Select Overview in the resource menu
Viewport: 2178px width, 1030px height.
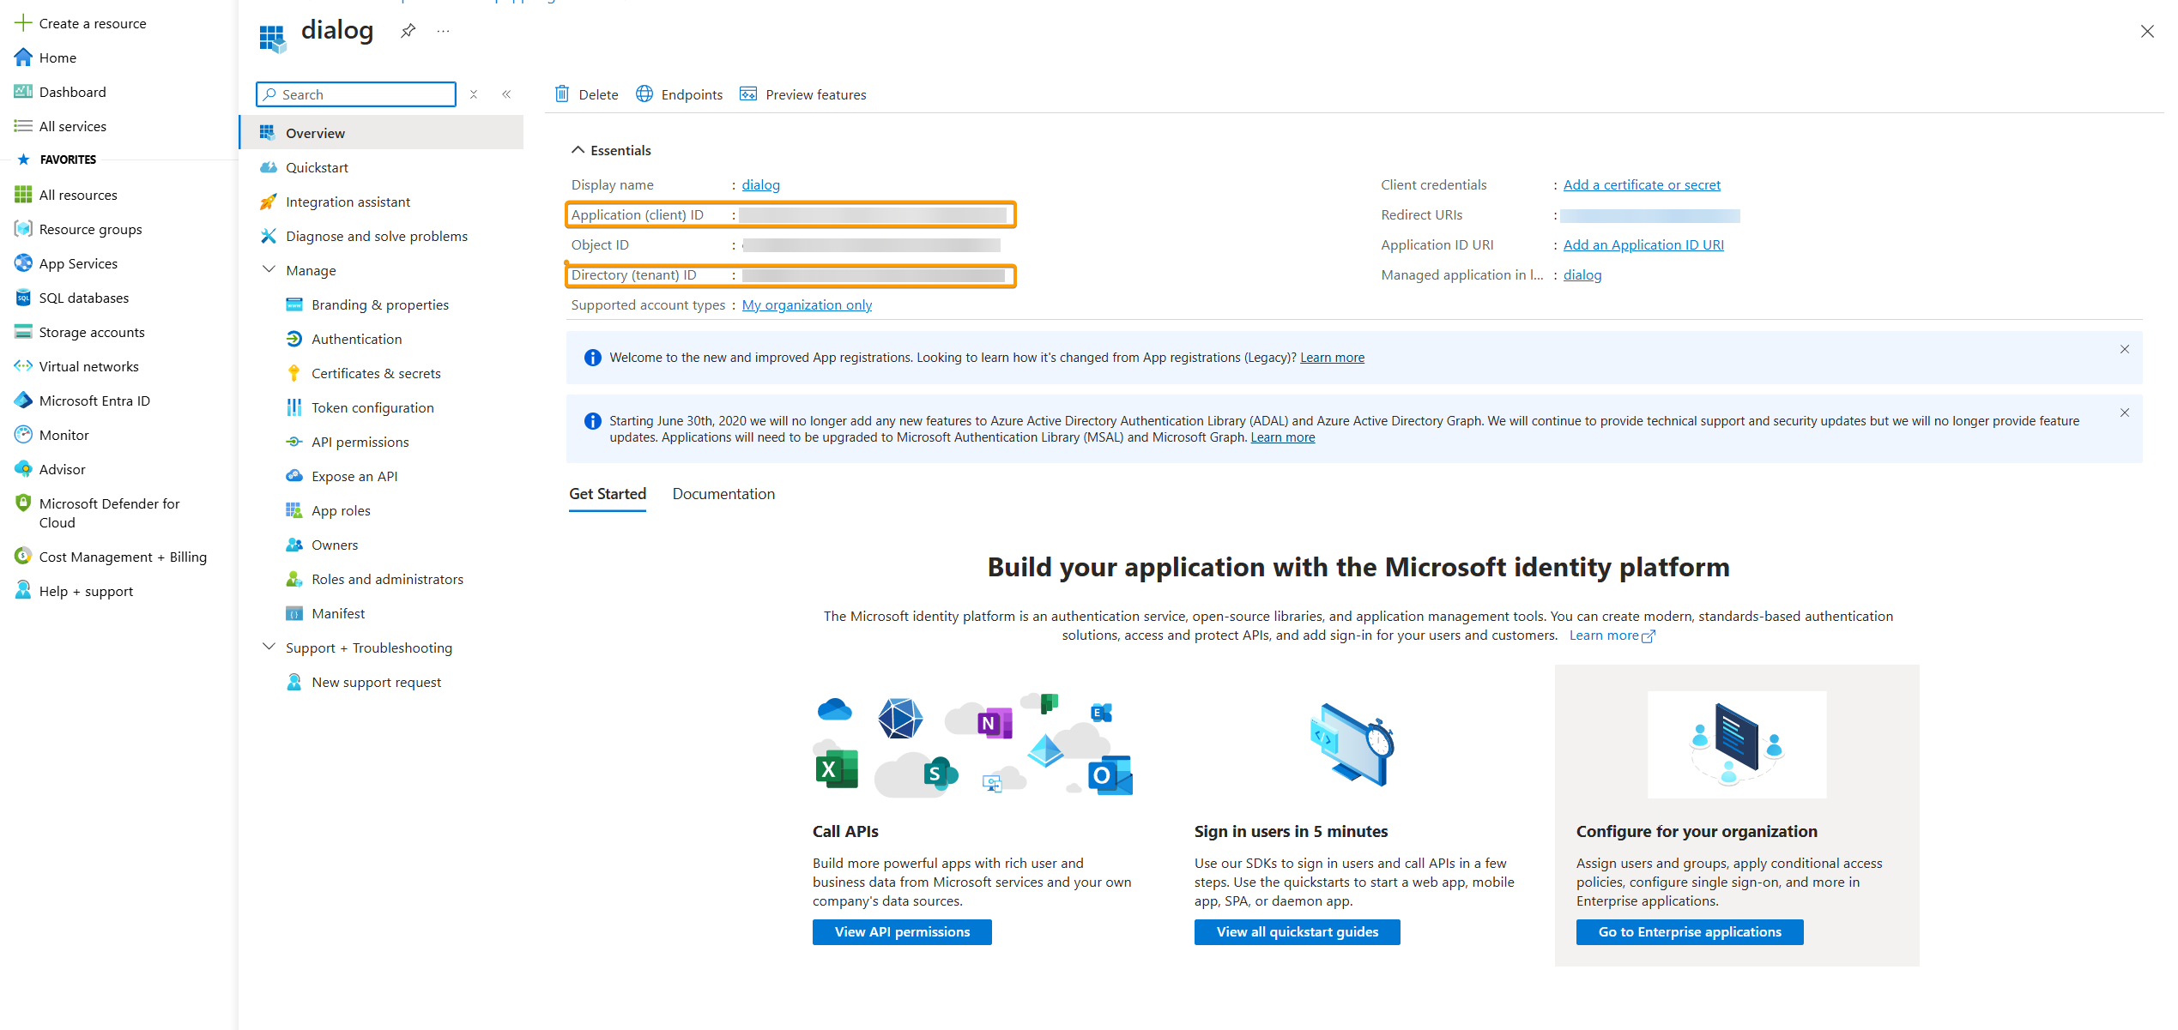382,133
